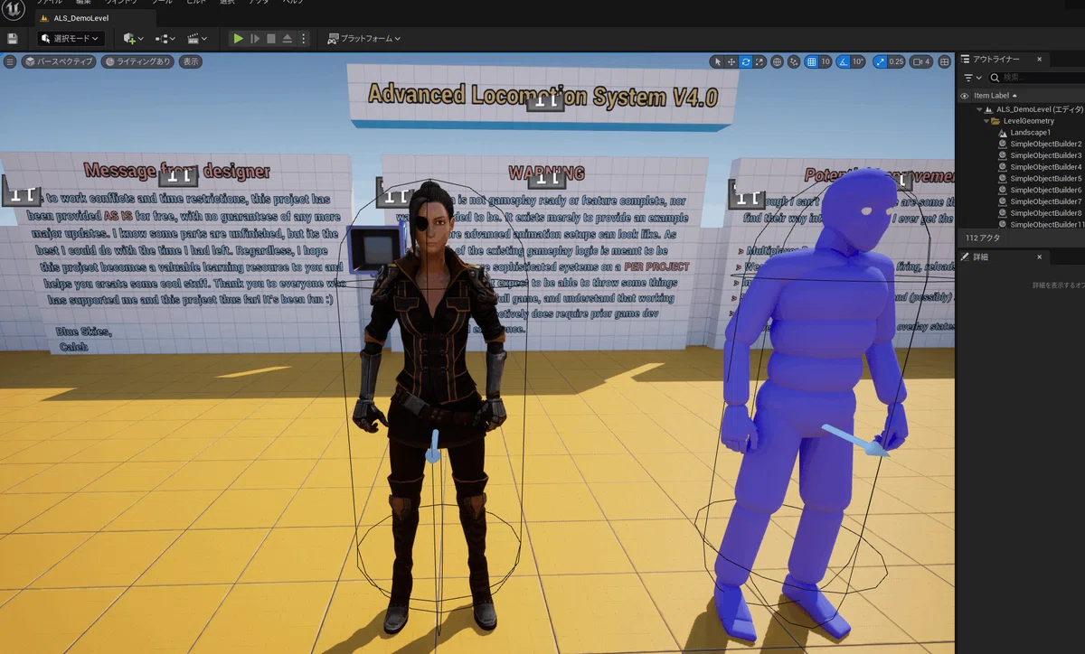Open the パースペクティブ view mode menu
This screenshot has height=654, width=1085.
pos(59,61)
